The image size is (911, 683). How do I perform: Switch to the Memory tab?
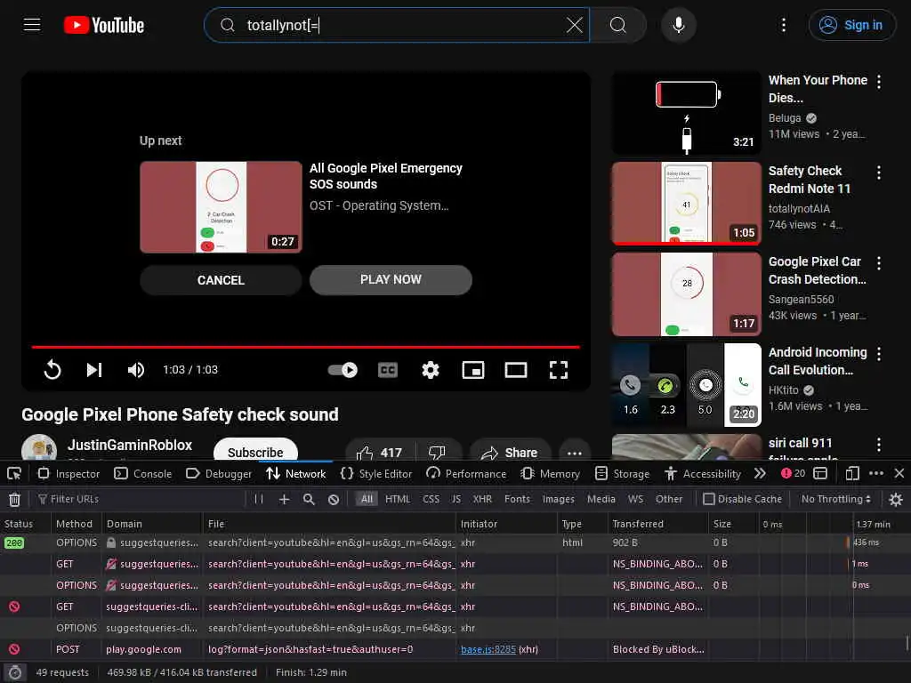[550, 473]
